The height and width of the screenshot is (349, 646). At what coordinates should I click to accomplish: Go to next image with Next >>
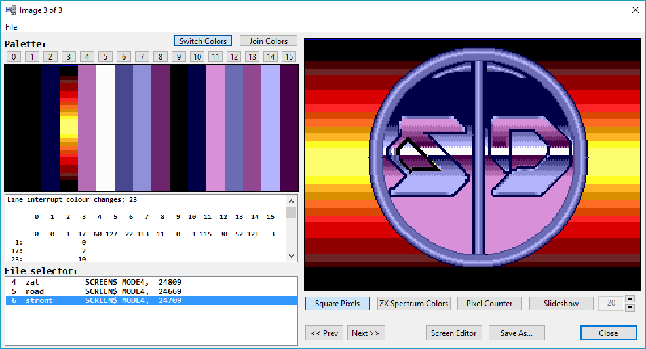[366, 333]
